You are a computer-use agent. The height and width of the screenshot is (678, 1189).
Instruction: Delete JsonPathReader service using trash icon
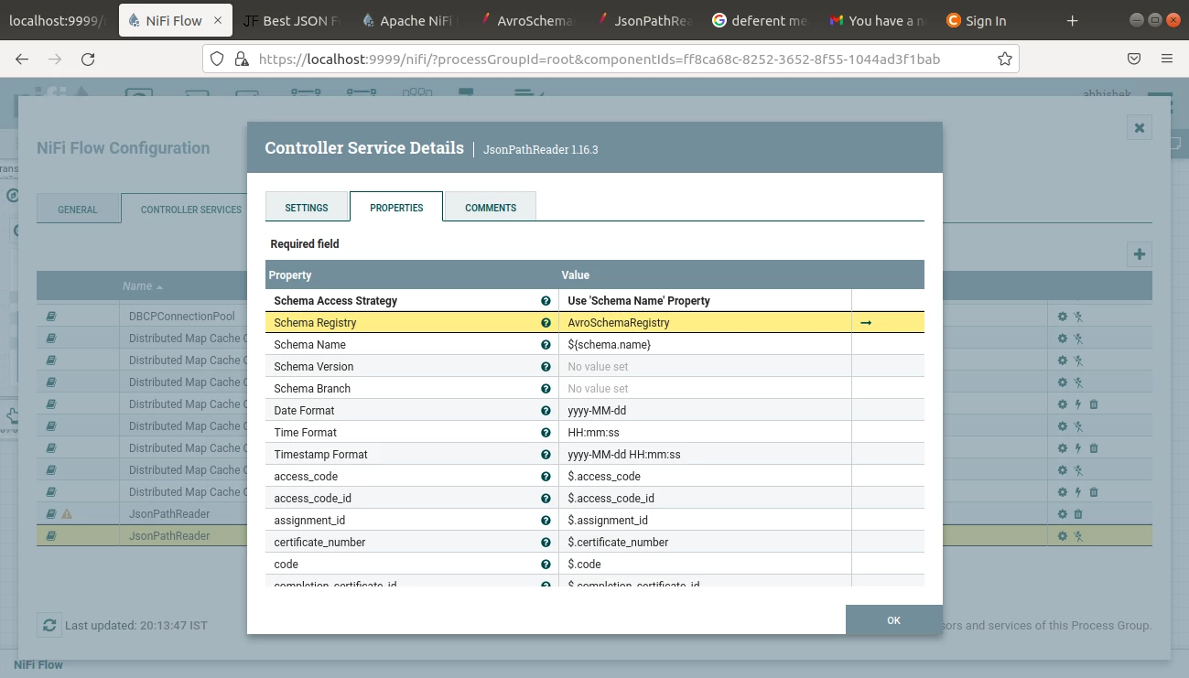[x=1078, y=514]
